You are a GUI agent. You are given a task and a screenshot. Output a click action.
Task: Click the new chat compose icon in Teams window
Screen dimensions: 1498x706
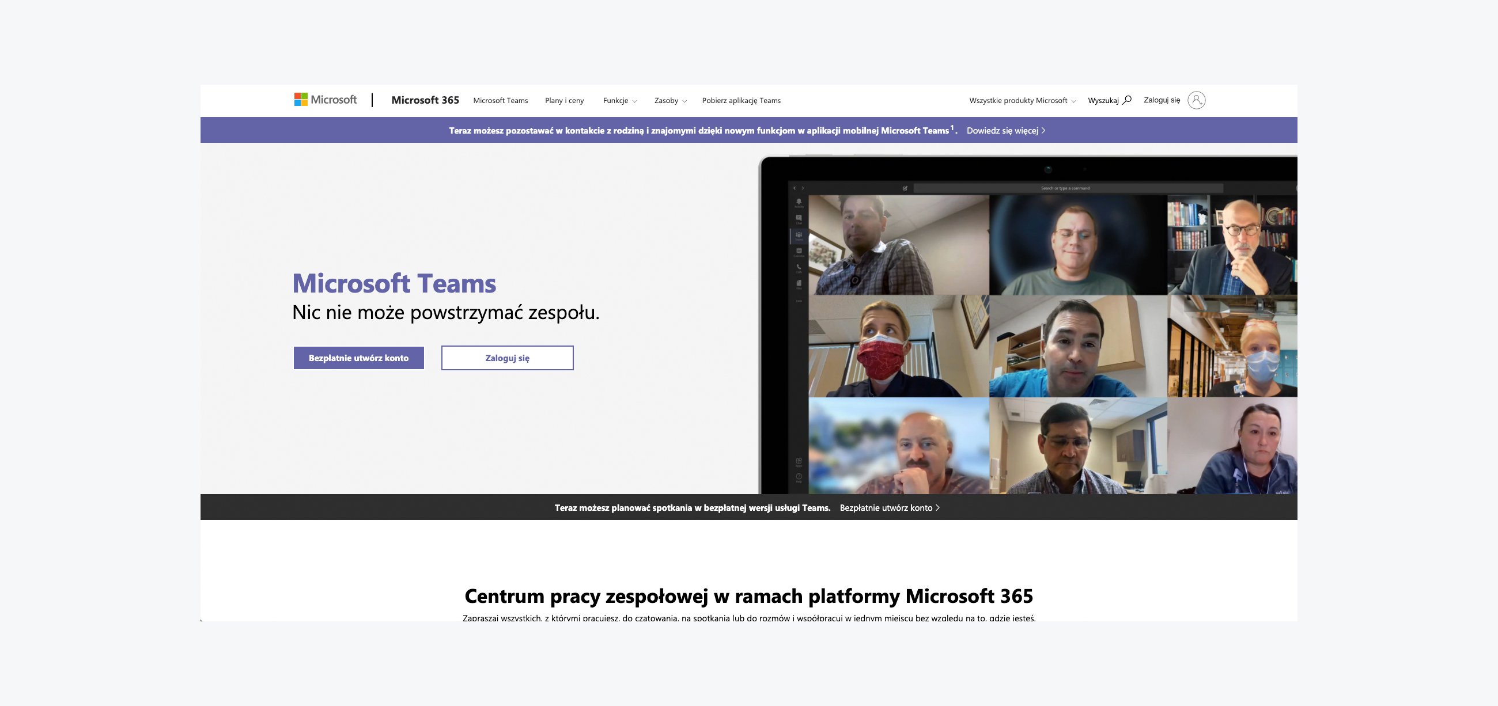(x=905, y=188)
